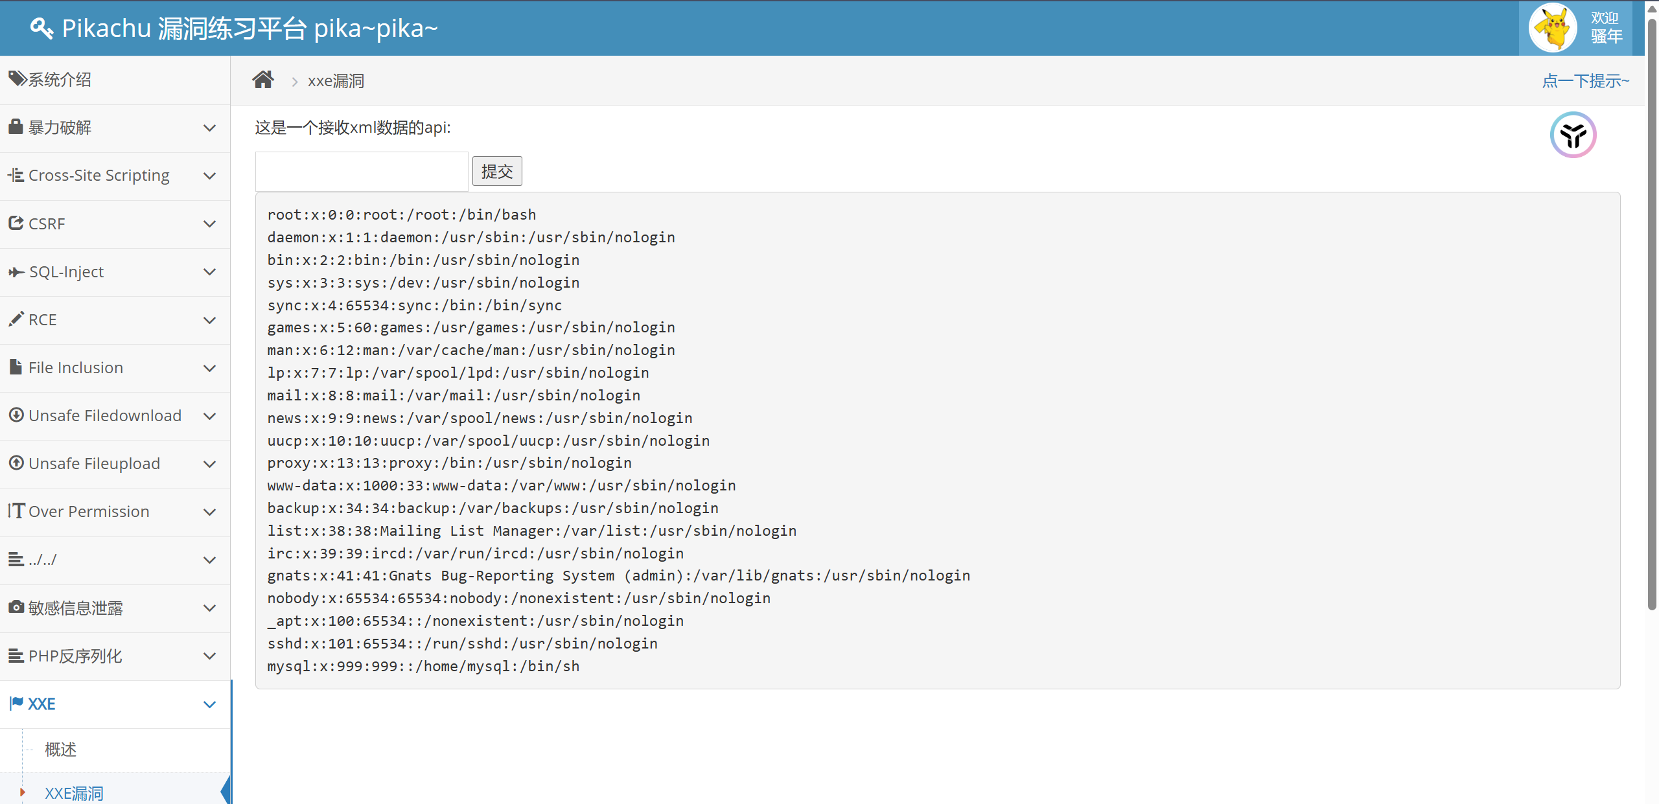This screenshot has height=804, width=1659.
Task: Click the Pikachu avatar image
Action: coord(1553,28)
